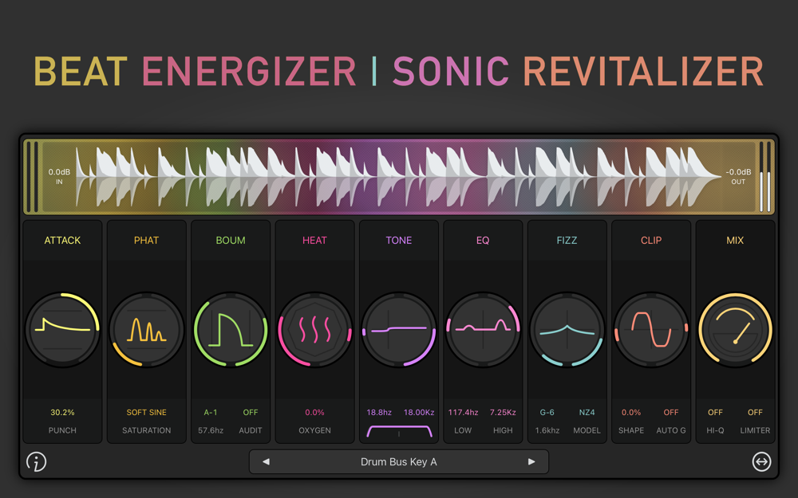Click the CLIP sine wave knob
The height and width of the screenshot is (498, 798).
[x=651, y=330]
